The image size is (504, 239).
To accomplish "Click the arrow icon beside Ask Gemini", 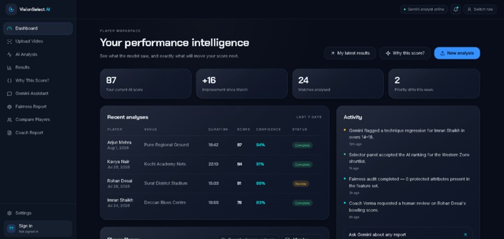I will [x=465, y=235].
